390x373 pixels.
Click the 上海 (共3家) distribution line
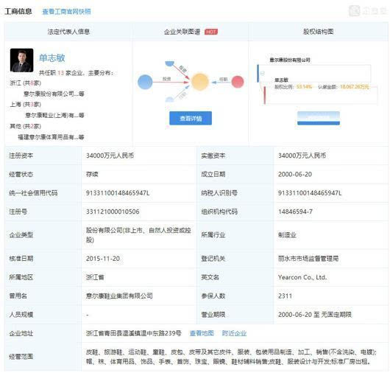click(25, 105)
